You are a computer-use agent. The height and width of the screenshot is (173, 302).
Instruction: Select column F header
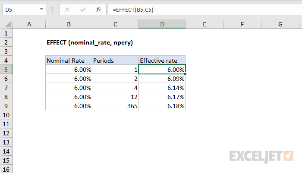(242, 24)
